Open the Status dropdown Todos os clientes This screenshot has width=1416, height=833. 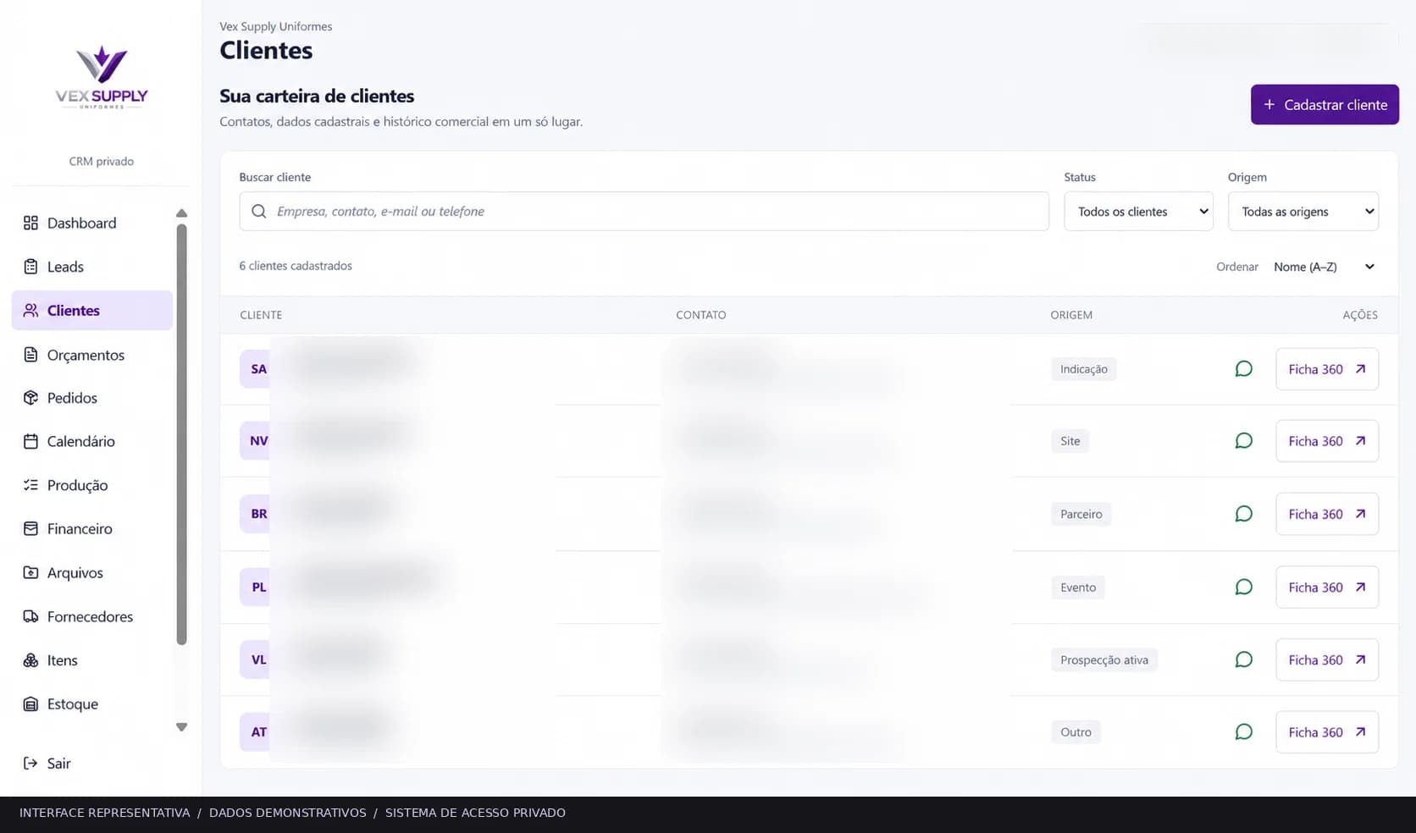(1138, 212)
